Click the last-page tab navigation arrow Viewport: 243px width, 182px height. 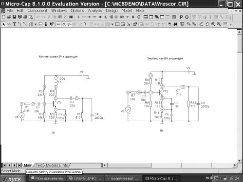tap(19, 165)
